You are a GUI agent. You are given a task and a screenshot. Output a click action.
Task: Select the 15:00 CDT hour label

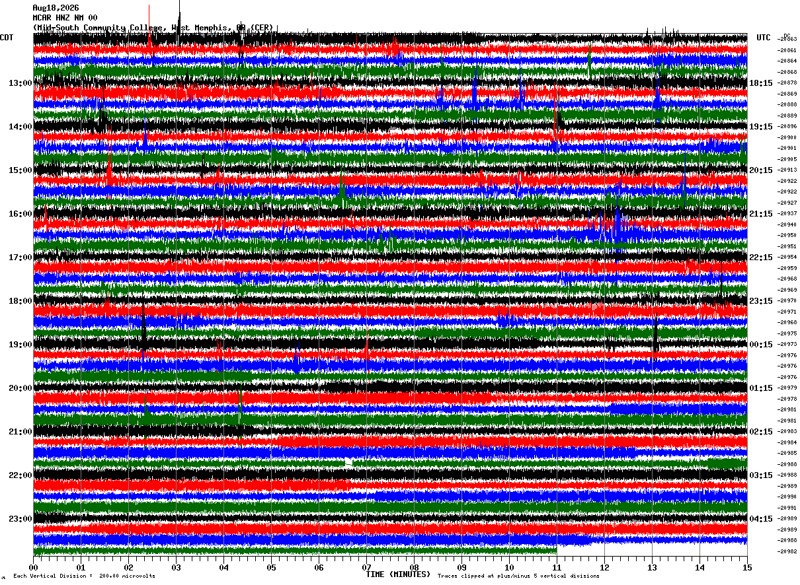tap(20, 170)
